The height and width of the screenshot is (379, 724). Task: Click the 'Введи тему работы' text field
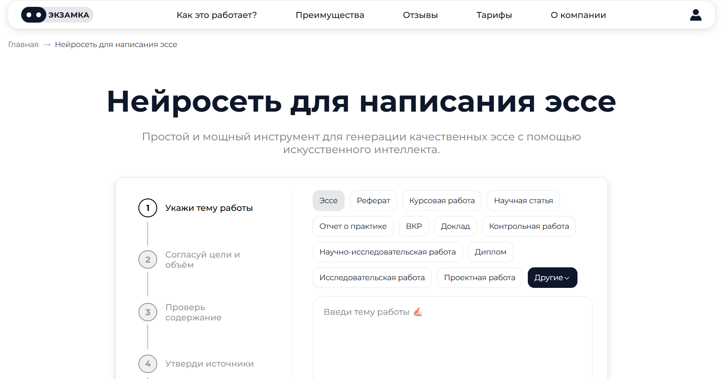[x=452, y=338]
